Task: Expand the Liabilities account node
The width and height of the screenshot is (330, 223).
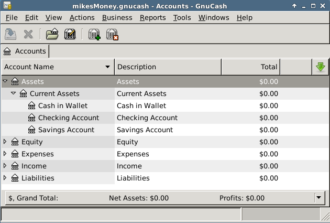Action: (5, 178)
